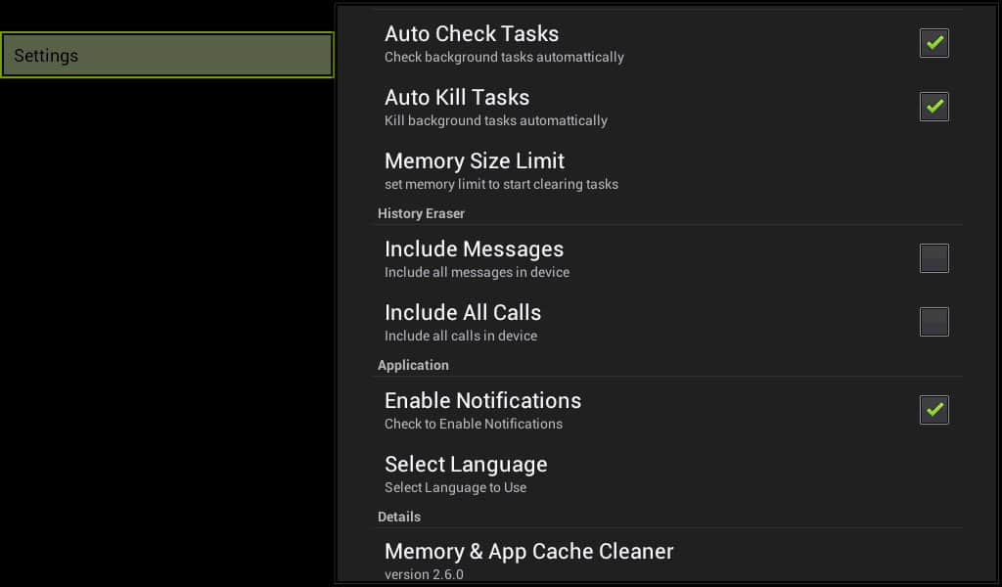Turn off the Enable Notifications checkbox
Screen dimensions: 1002x587
934,410
